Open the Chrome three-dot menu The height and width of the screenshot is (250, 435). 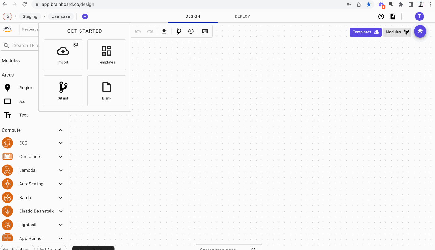[431, 4]
